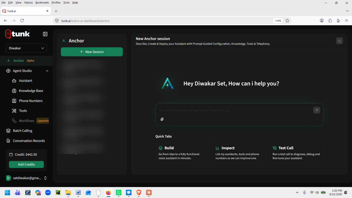Bookmark this page with the star
Screen dimensions: 352x198
click(287, 21)
